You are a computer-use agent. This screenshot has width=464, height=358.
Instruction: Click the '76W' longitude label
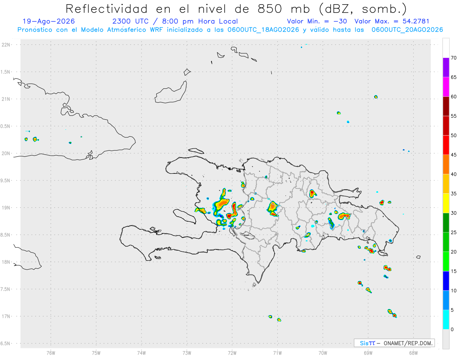pos(51,353)
